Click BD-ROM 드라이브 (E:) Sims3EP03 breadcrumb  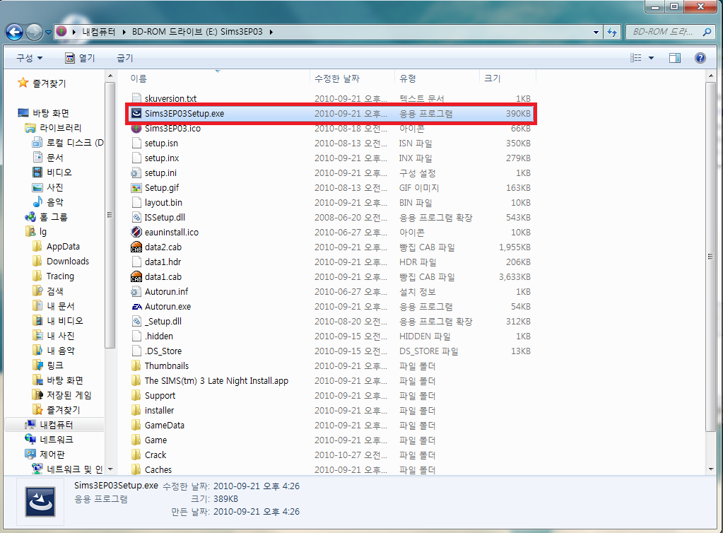[x=197, y=32]
